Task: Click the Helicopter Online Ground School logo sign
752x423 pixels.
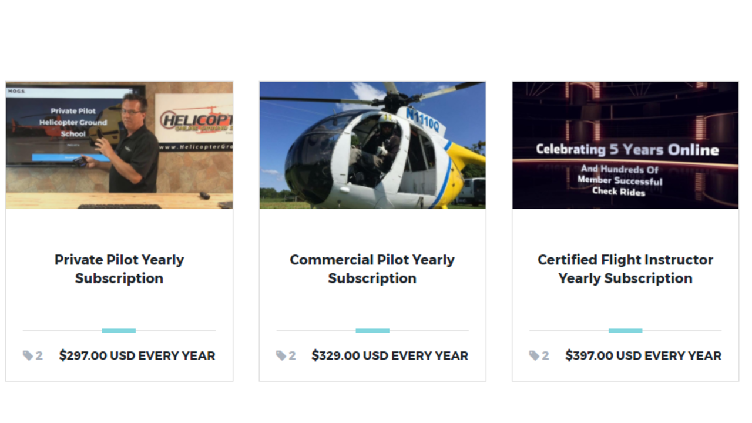Action: (194, 123)
